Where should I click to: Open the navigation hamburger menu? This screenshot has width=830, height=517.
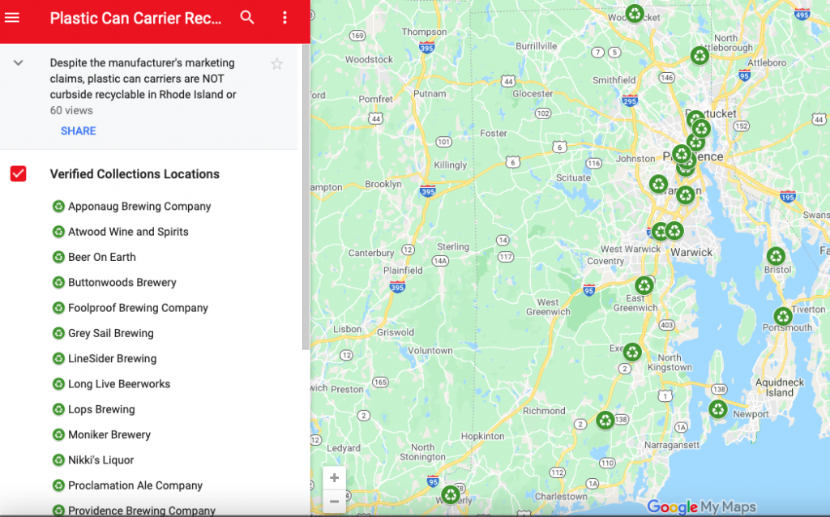pyautogui.click(x=12, y=17)
